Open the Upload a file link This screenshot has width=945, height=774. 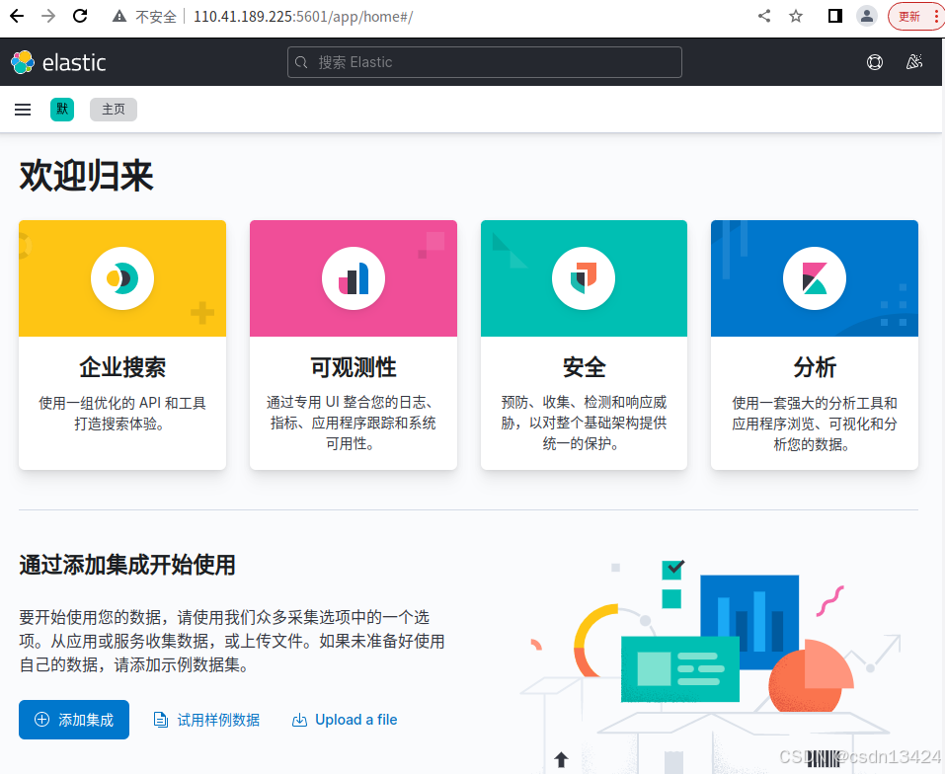[x=345, y=720]
